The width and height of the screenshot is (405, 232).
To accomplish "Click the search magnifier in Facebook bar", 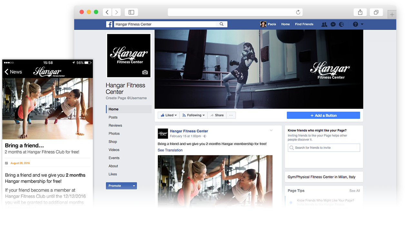I will point(222,24).
